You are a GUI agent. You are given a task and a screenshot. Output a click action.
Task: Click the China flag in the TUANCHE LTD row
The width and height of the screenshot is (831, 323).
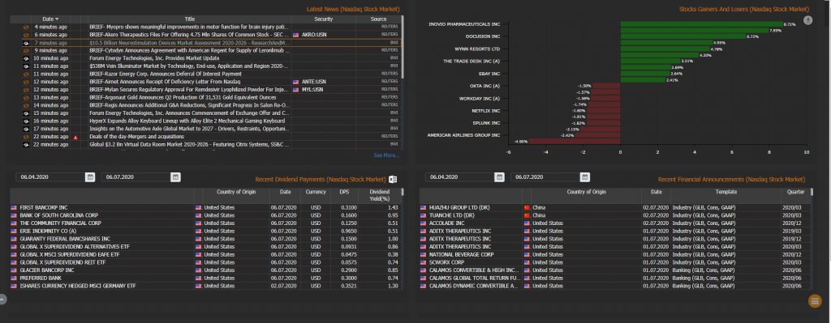[527, 215]
